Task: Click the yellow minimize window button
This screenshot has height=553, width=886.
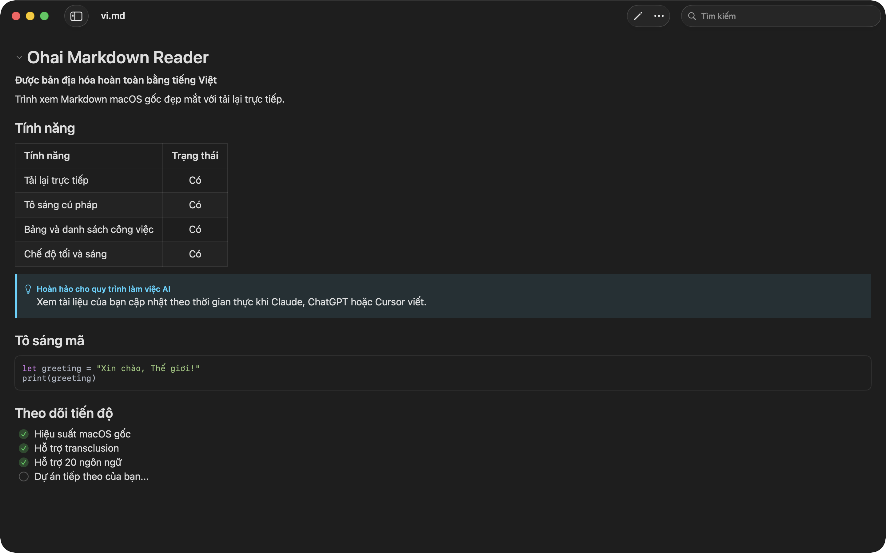Action: click(30, 16)
